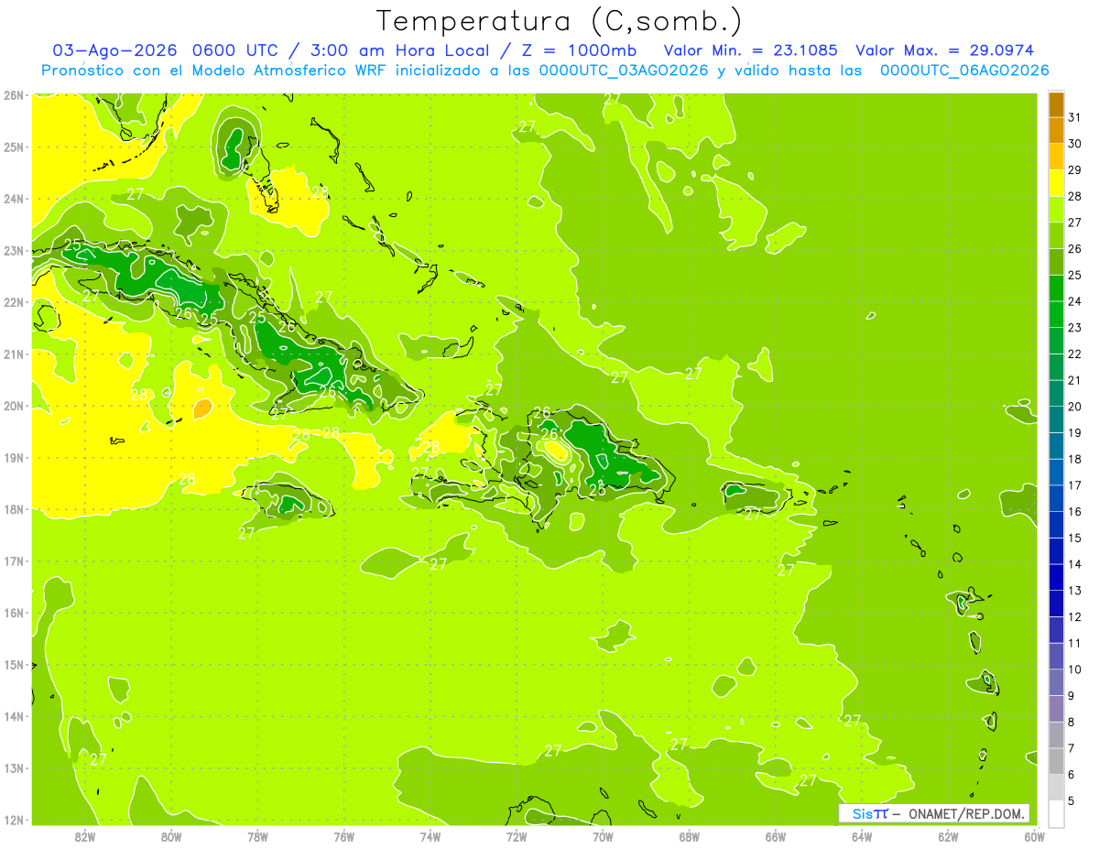Click the '12N' latitude axis label
Viewport: 1099px width, 849px height.
(13, 820)
